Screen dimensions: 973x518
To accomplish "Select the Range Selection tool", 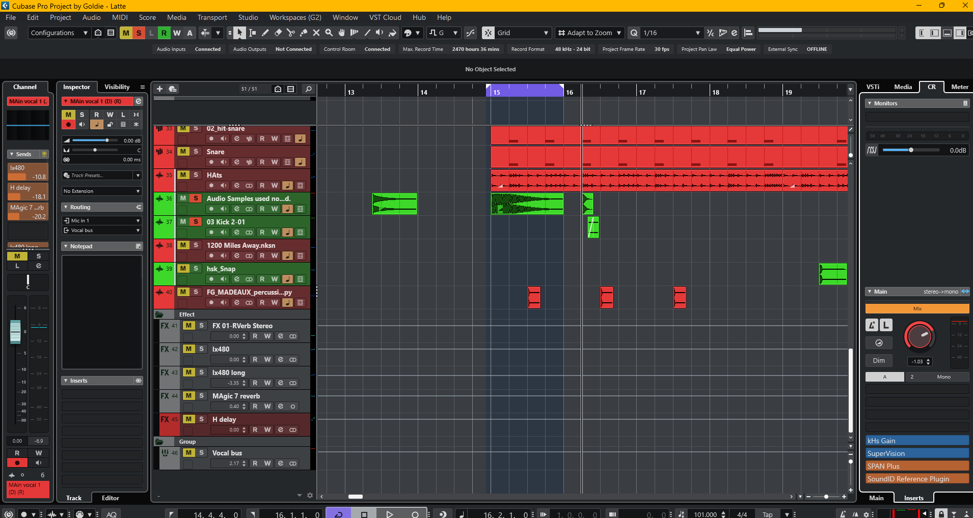I will point(253,33).
